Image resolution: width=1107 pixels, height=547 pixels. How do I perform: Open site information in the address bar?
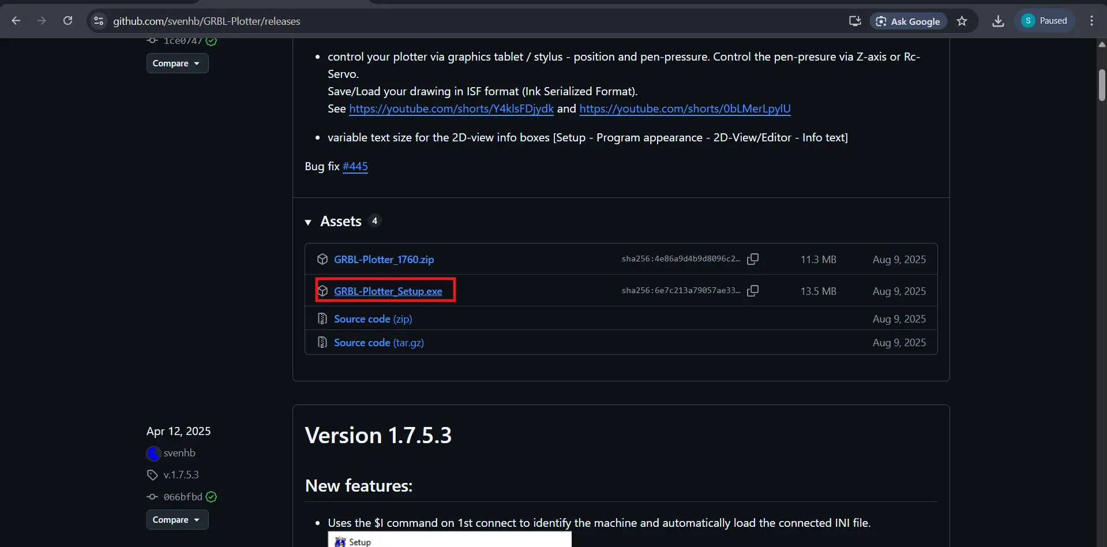[x=98, y=21]
